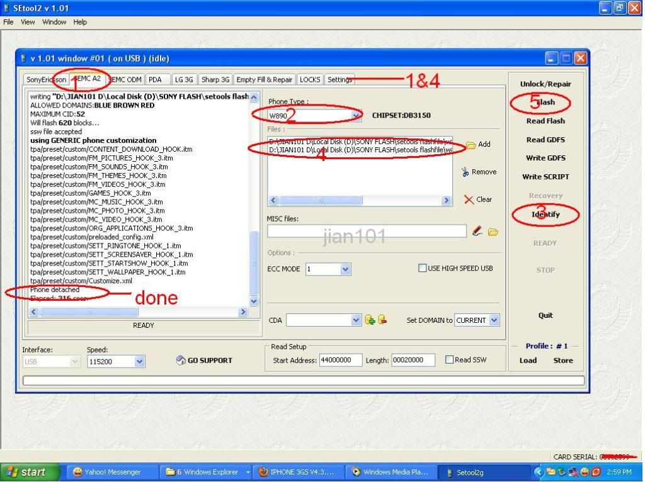Click the log line "ssw file accepted"
The height and width of the screenshot is (482, 645).
pos(56,132)
